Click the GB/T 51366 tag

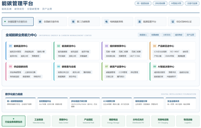135,56
